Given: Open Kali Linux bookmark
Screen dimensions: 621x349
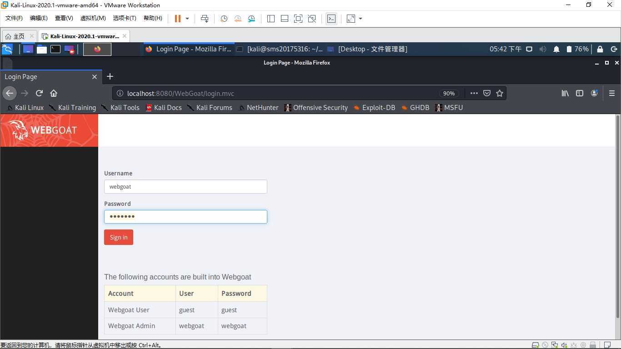Looking at the screenshot, I should pos(25,108).
